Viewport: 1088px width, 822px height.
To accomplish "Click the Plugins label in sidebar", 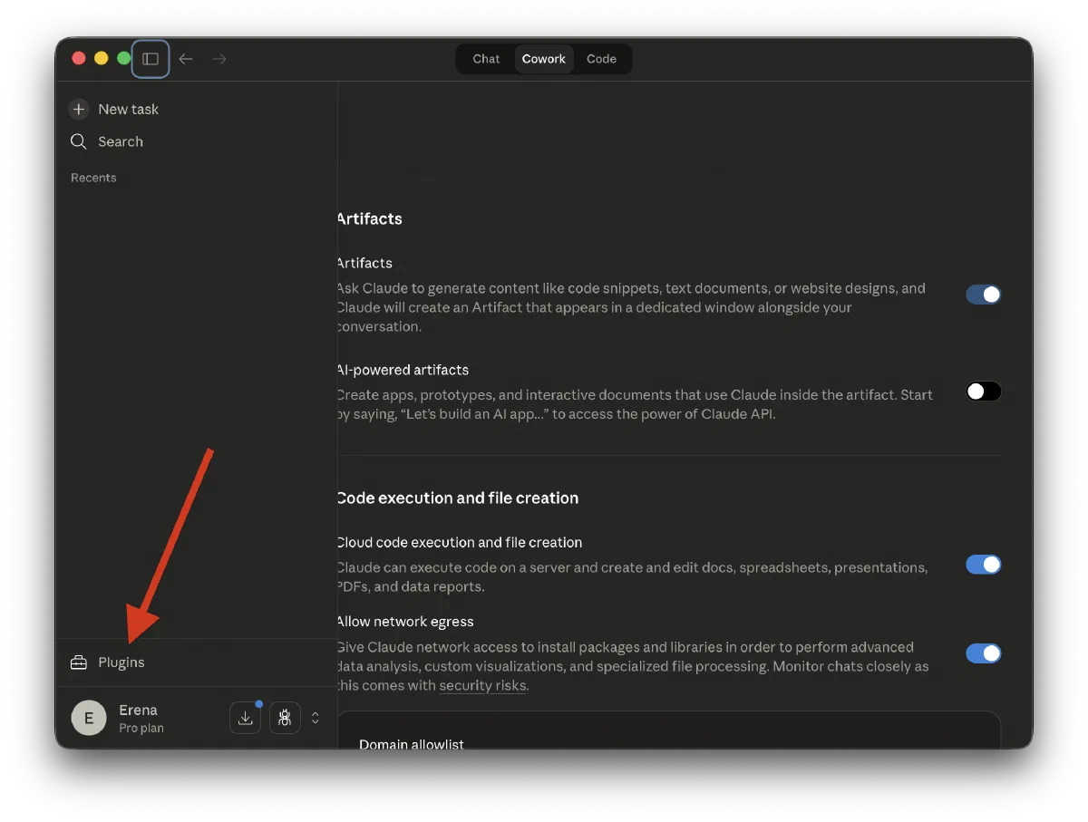I will pyautogui.click(x=121, y=662).
